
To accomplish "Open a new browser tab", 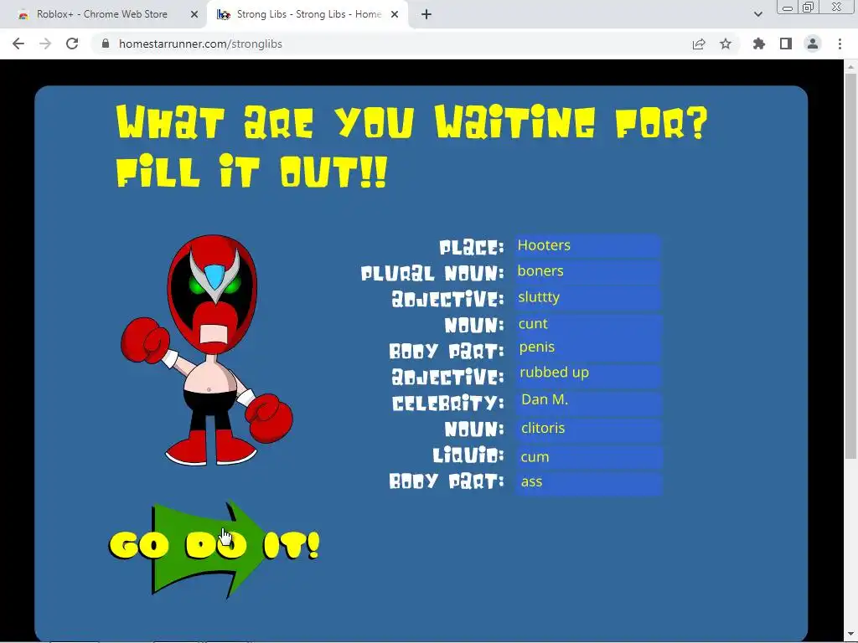I will pos(426,15).
